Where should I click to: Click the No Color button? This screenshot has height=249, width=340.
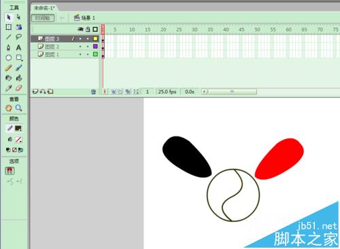coord(14,150)
